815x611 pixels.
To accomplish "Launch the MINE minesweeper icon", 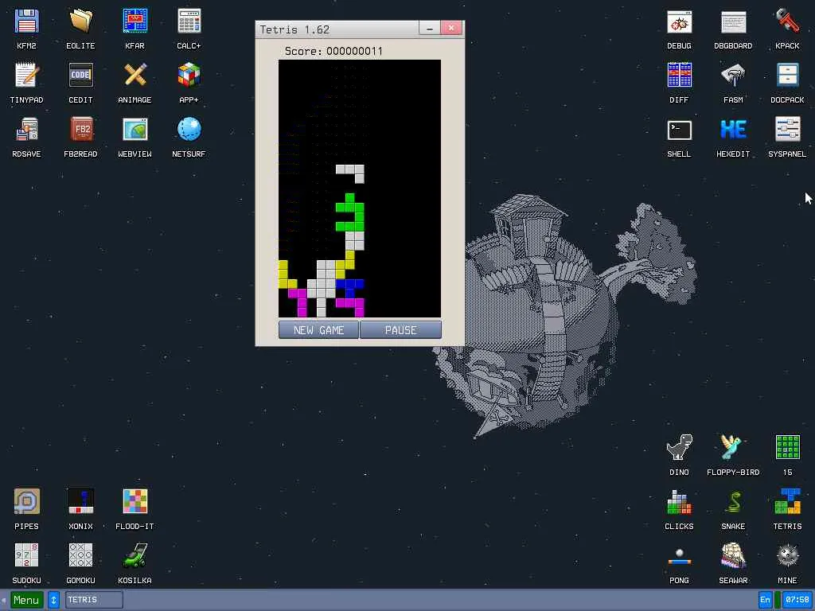I will pos(787,556).
